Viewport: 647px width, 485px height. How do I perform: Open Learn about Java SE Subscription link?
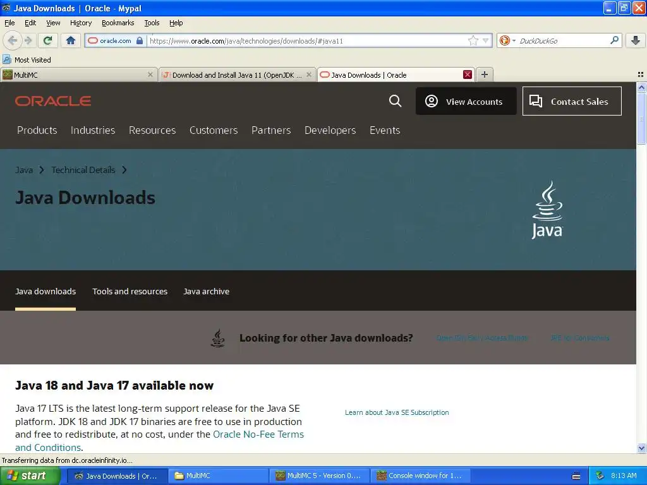point(397,412)
